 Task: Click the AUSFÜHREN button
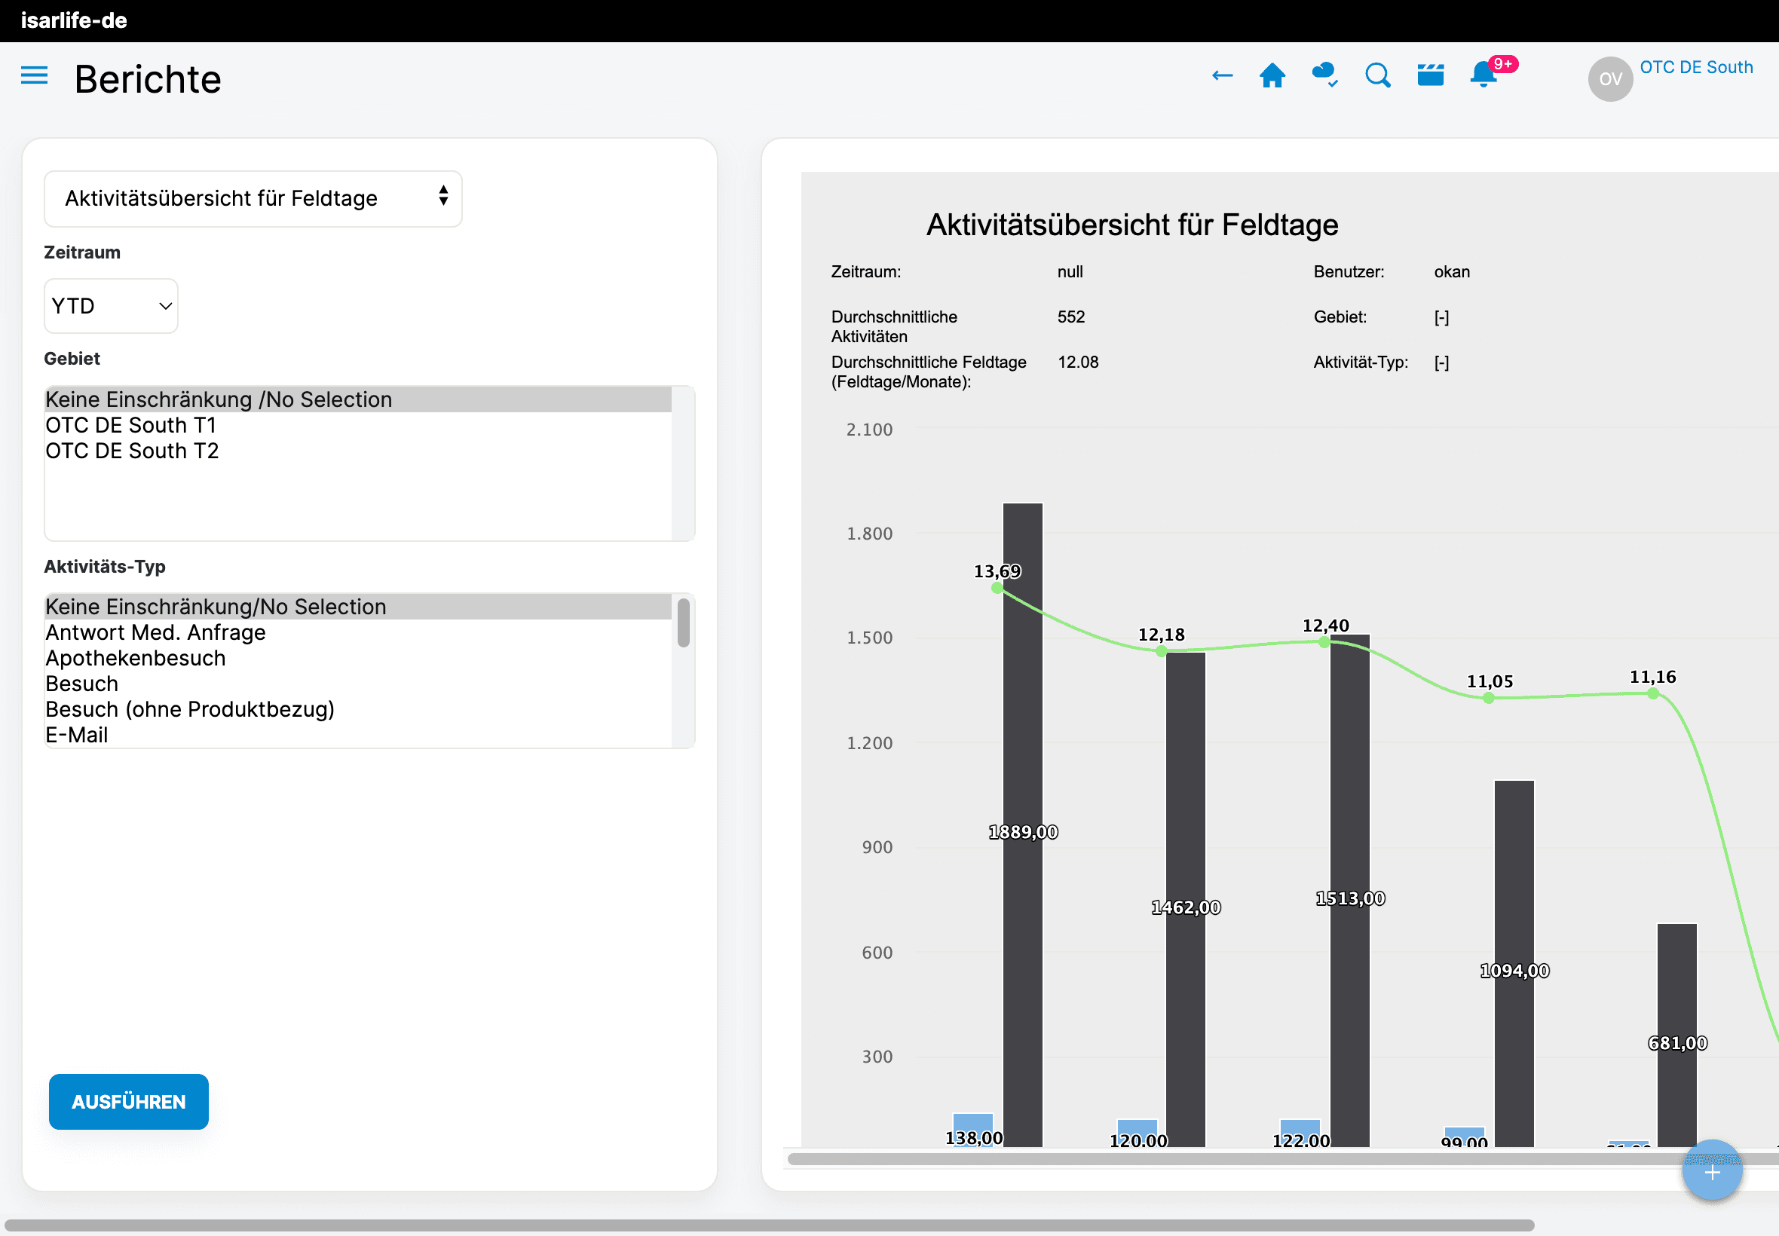[x=129, y=1101]
